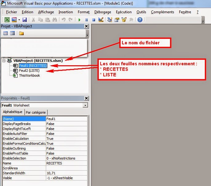Open the Outils menu
Viewport: 211px width, 186px height.
141,12
